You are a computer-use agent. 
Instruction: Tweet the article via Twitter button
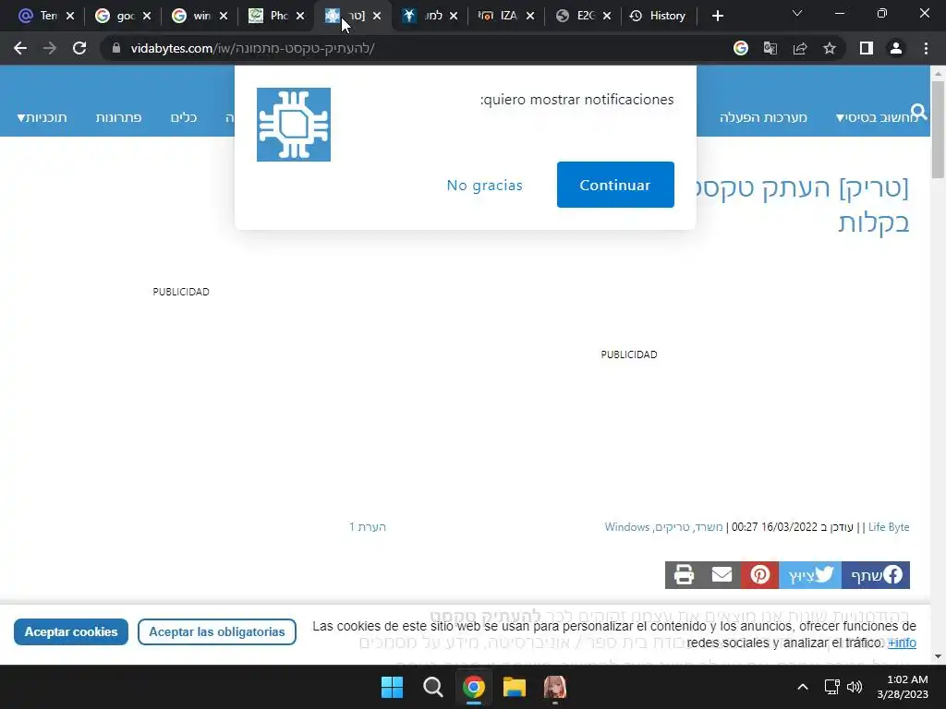click(x=810, y=574)
